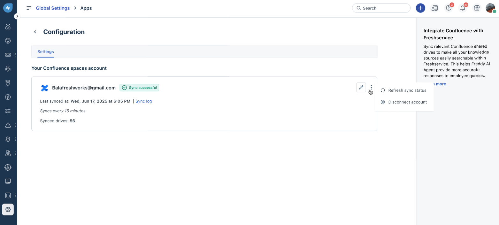The image size is (499, 225).
Task: Open help icon with 3 badge
Action: pos(449,8)
